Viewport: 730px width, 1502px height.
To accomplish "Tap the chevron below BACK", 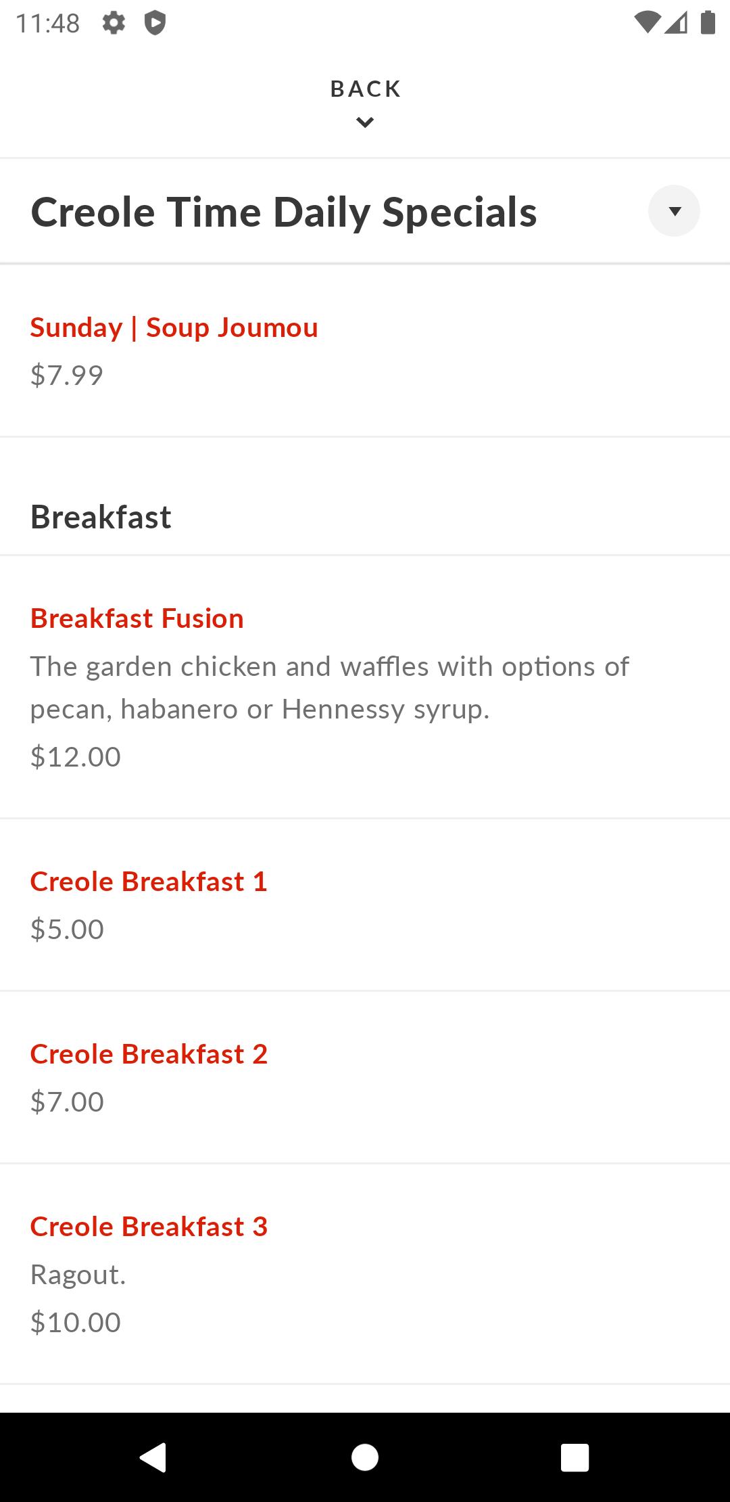I will coord(365,122).
